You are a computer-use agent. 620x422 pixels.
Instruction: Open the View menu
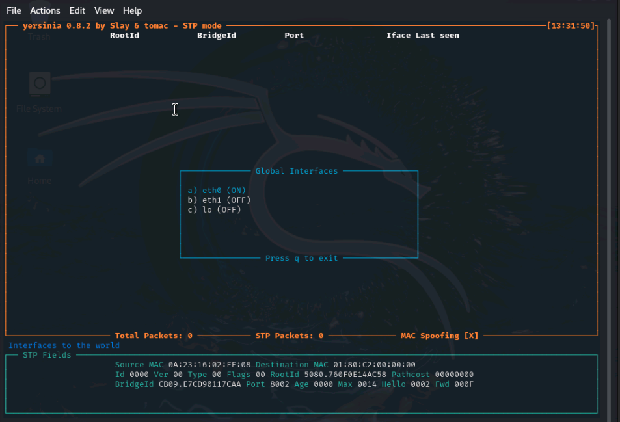(x=103, y=10)
